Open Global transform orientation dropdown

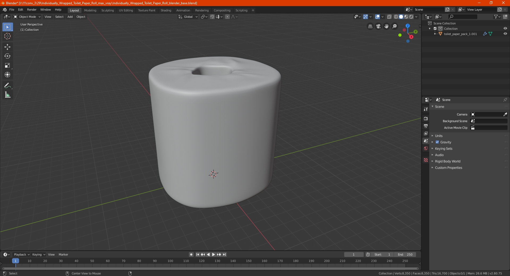click(x=188, y=17)
